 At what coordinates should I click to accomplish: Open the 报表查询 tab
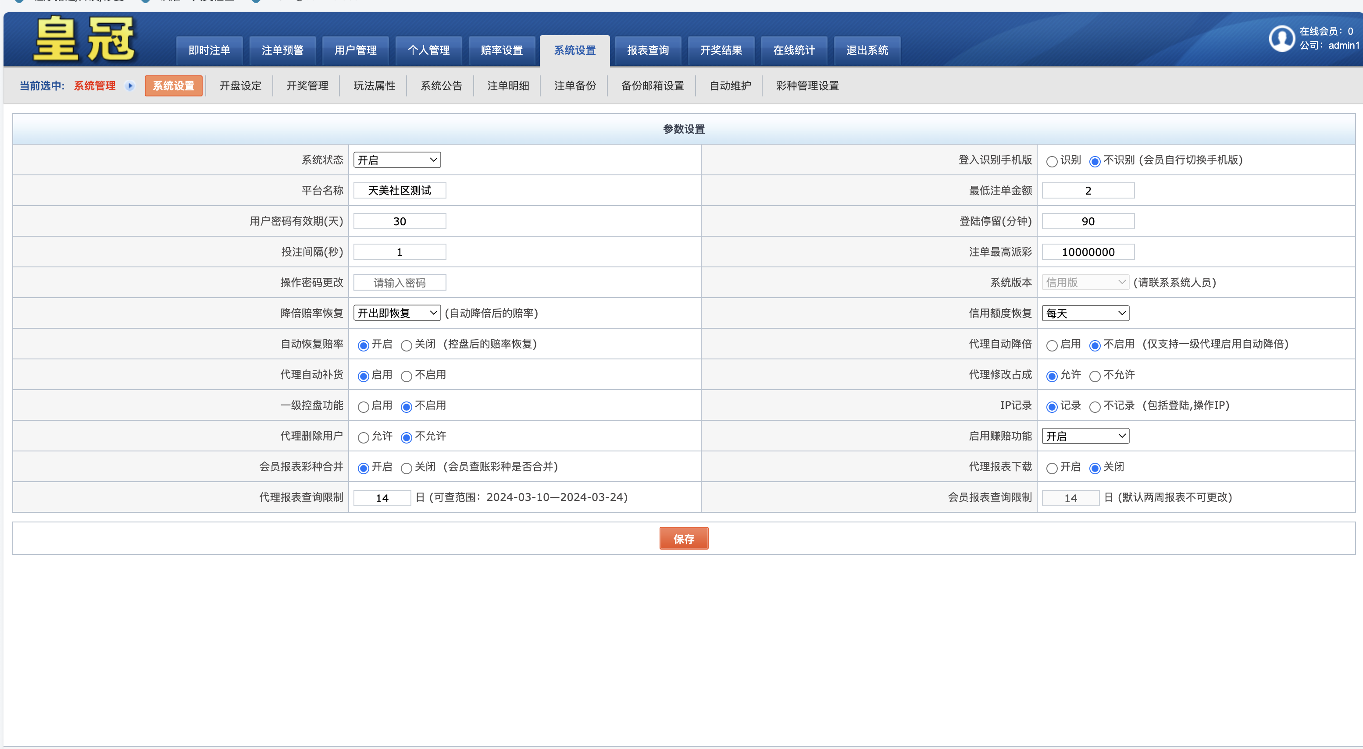tap(648, 50)
